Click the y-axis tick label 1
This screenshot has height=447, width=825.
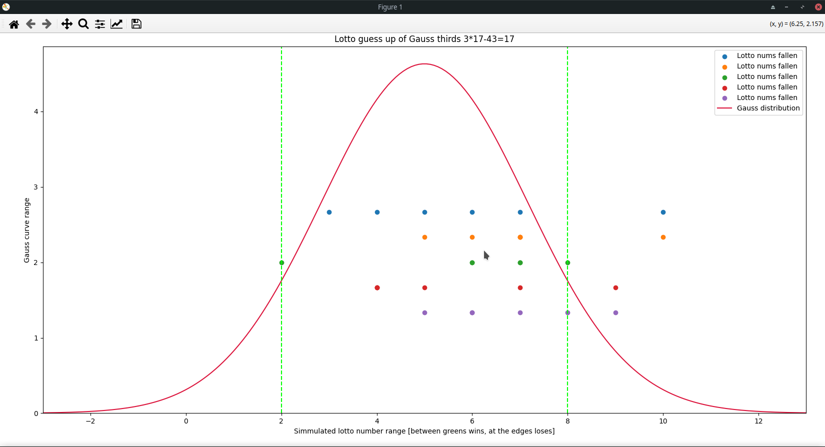click(x=36, y=338)
